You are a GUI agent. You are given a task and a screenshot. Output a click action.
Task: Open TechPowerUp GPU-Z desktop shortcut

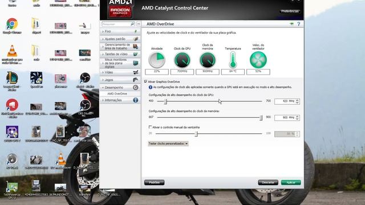[12, 187]
